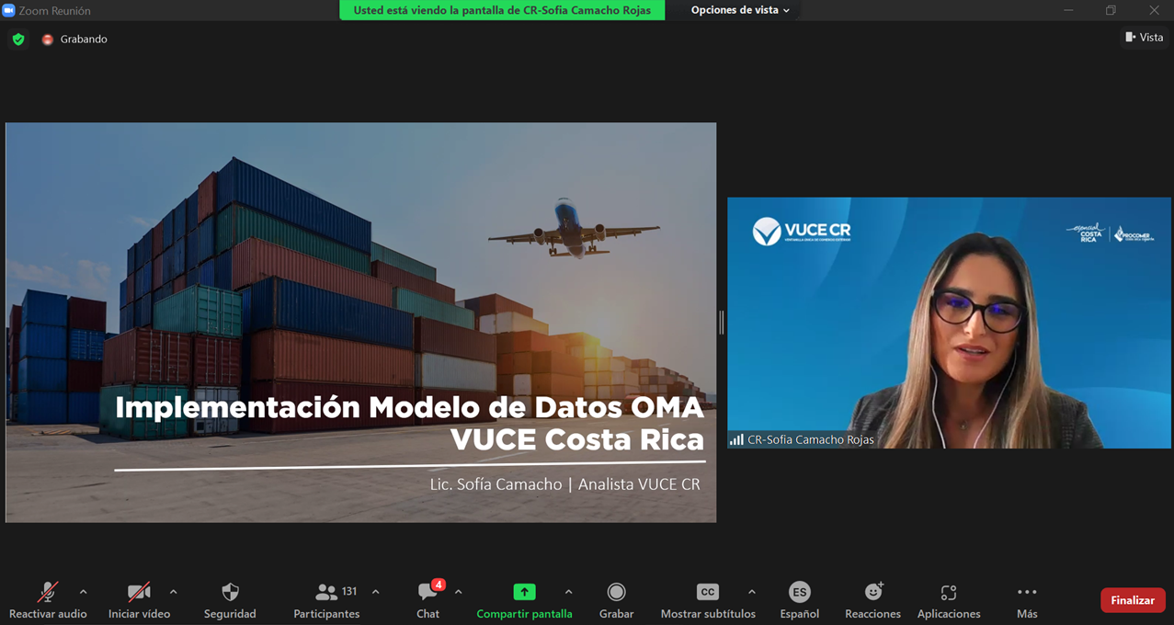The height and width of the screenshot is (625, 1174).
Task: Click the Grabando recording label
Action: pyautogui.click(x=84, y=40)
